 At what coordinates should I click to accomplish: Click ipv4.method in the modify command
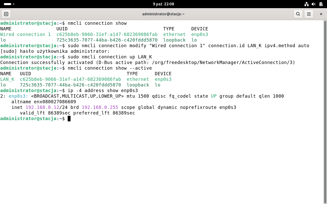click(280, 46)
